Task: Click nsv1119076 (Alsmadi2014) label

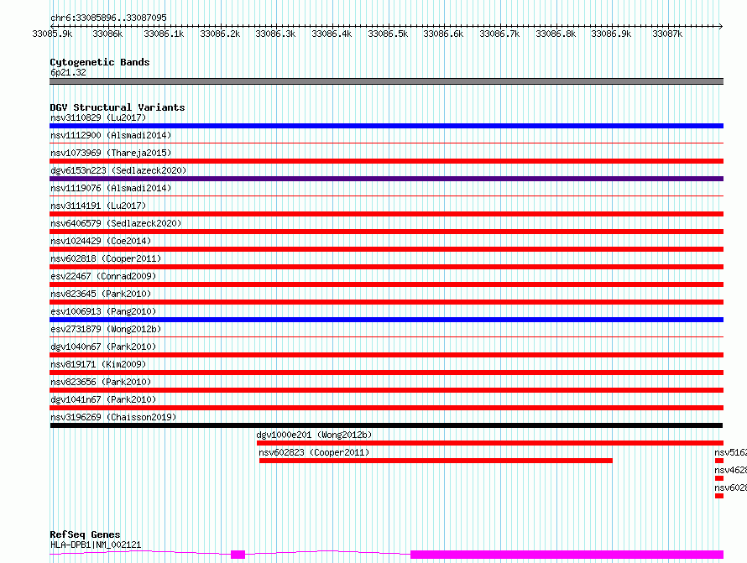Action: (111, 188)
